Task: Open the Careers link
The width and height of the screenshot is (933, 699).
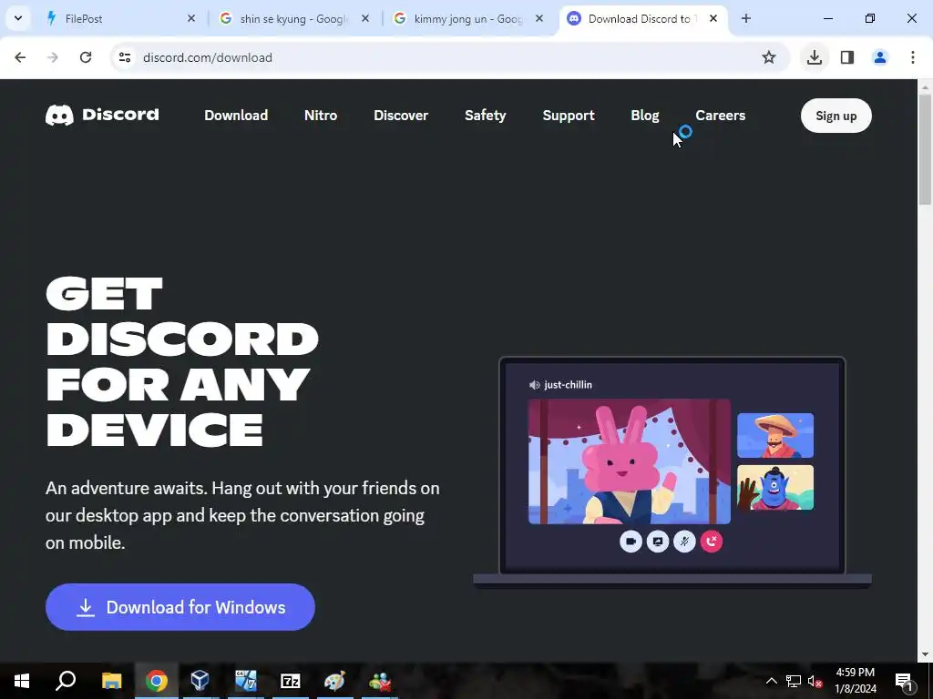Action: [721, 116]
